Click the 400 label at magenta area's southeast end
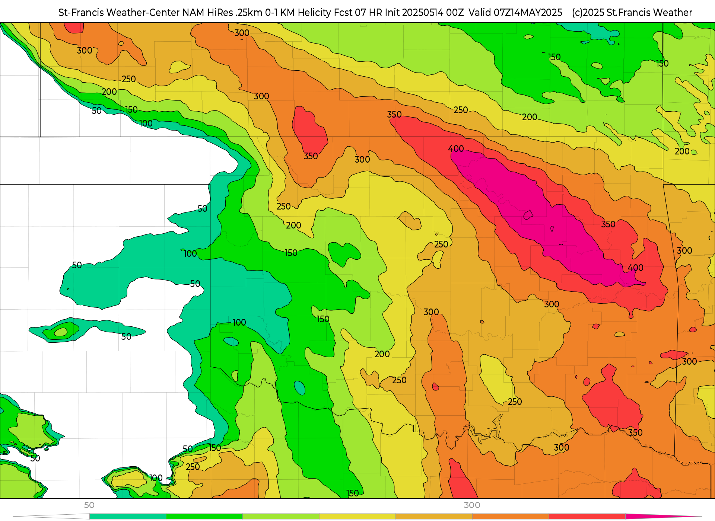This screenshot has width=715, height=521. tap(635, 268)
